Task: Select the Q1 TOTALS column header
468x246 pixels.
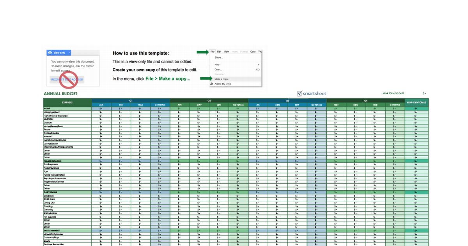Action: 160,105
